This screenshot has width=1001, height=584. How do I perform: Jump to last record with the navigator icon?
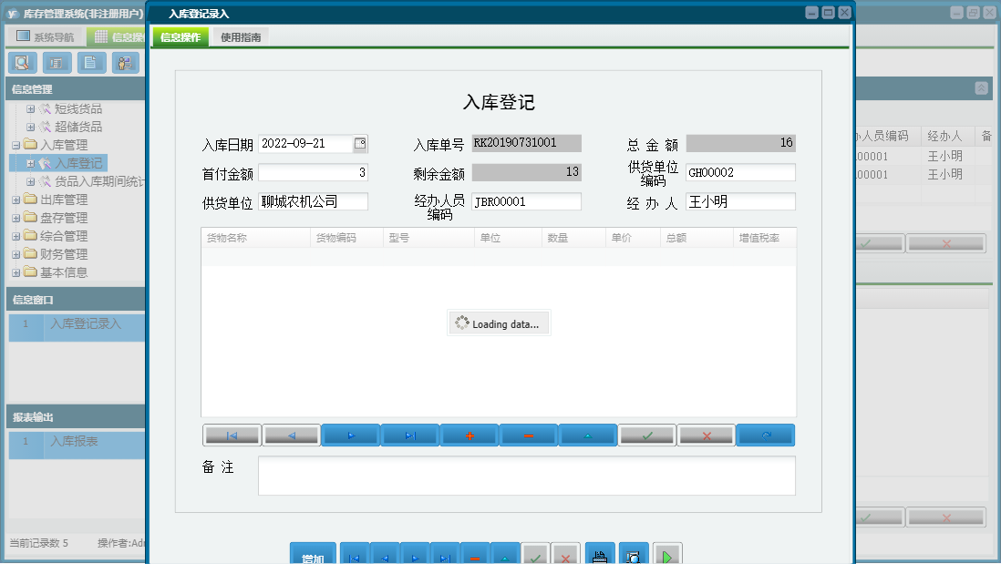[409, 435]
